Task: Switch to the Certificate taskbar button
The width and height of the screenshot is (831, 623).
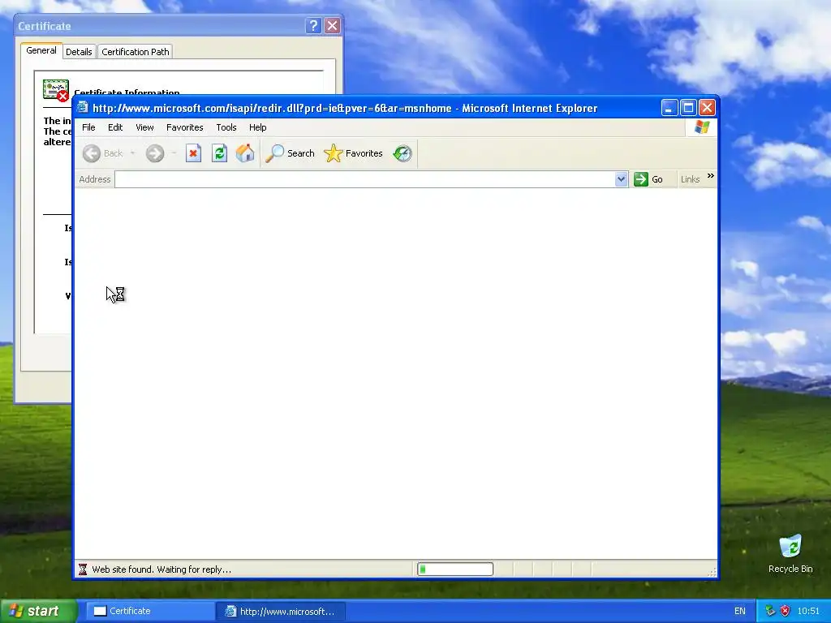Action: click(x=149, y=612)
